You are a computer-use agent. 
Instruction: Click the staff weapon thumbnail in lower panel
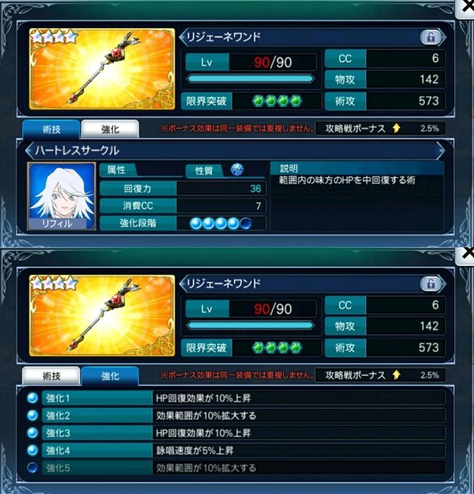click(102, 316)
